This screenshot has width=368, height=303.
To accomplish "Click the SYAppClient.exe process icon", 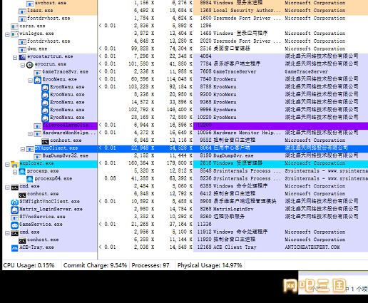I will click(30, 149).
